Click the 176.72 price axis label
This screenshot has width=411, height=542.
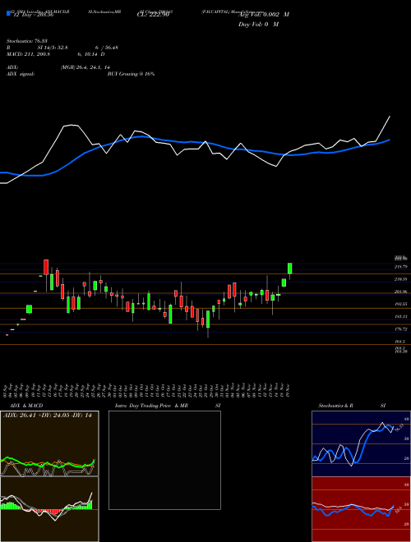[x=400, y=329]
